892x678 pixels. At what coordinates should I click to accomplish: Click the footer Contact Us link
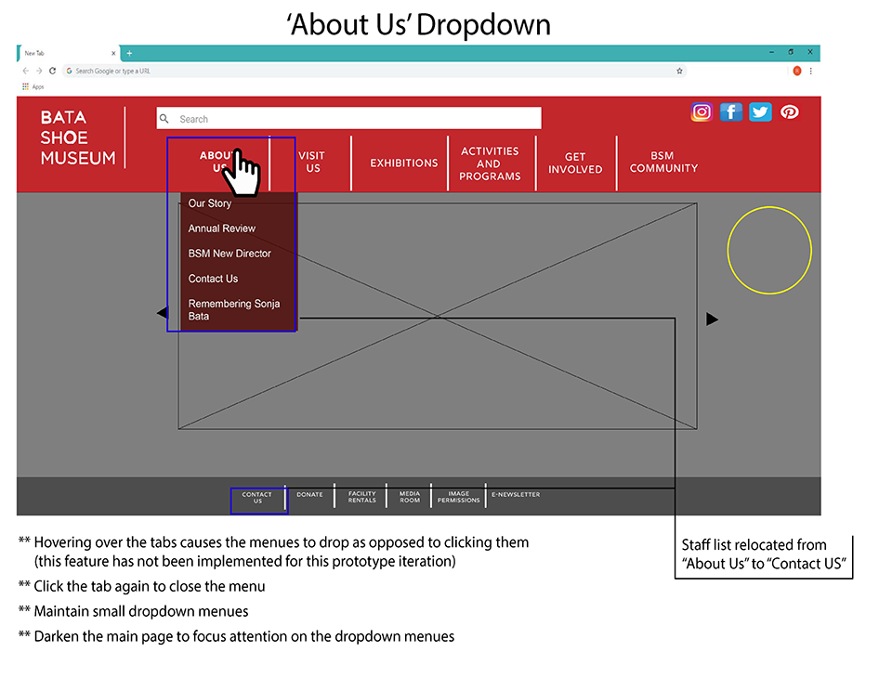click(257, 497)
